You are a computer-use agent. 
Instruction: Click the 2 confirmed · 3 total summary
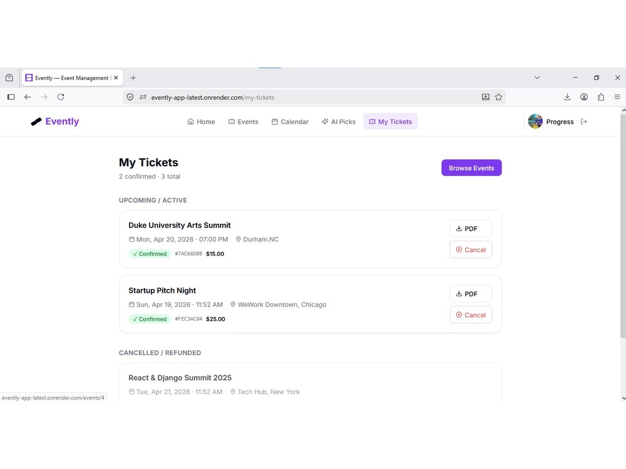point(150,176)
